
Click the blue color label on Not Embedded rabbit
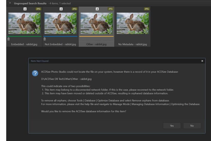60,36
